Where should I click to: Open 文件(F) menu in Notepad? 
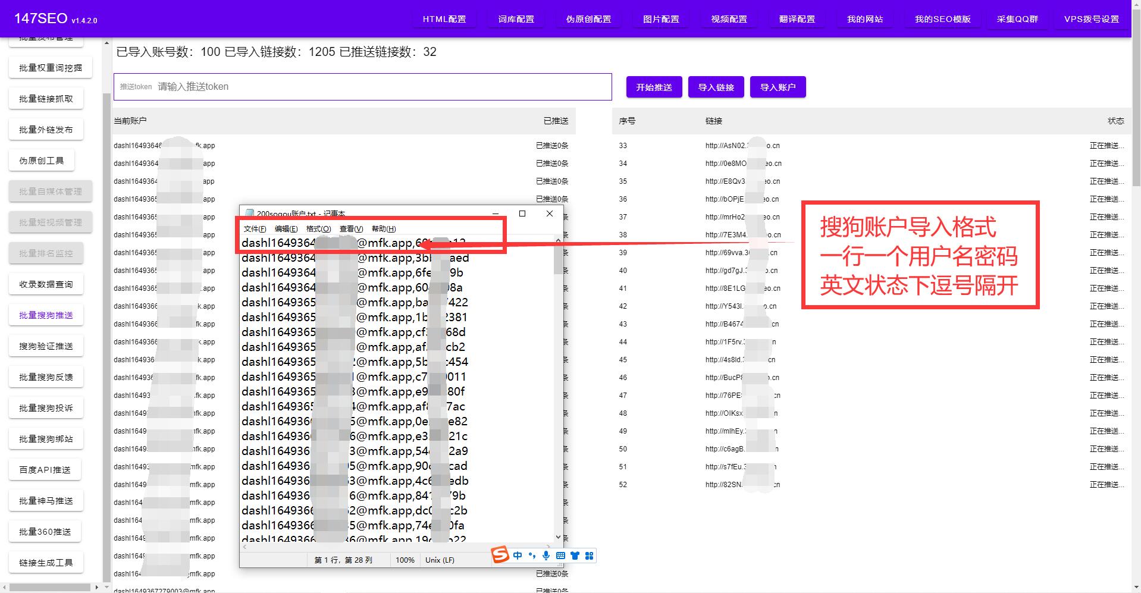click(x=255, y=229)
